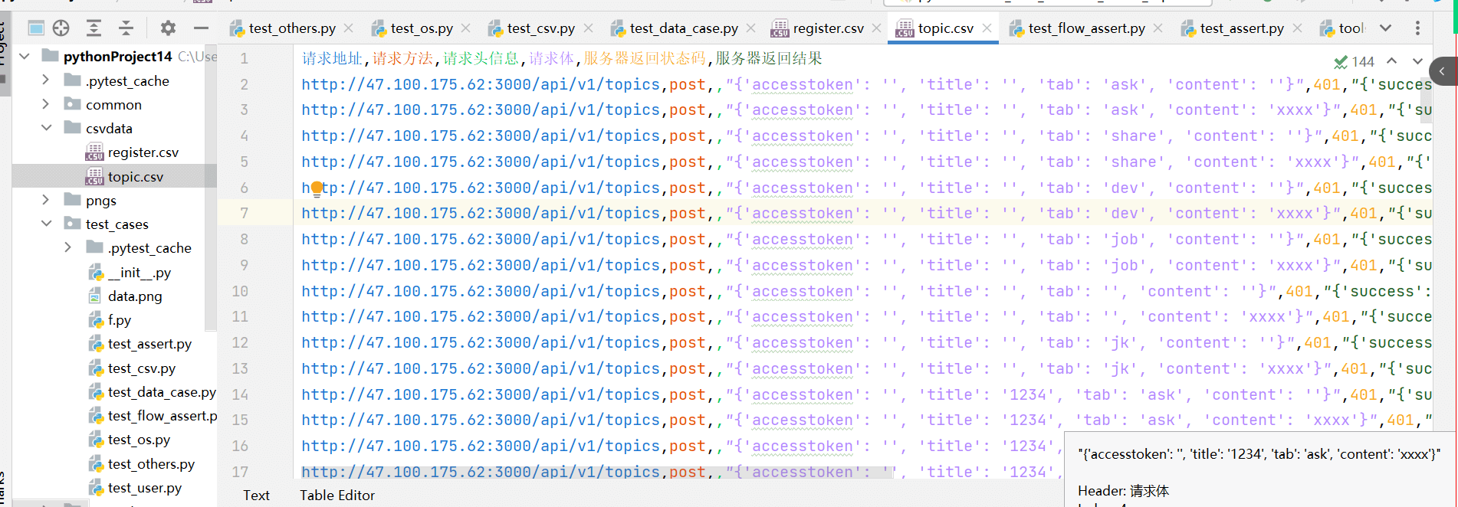Viewport: 1458px width, 507px height.
Task: Switch to the register.csv tab
Action: (x=828, y=28)
